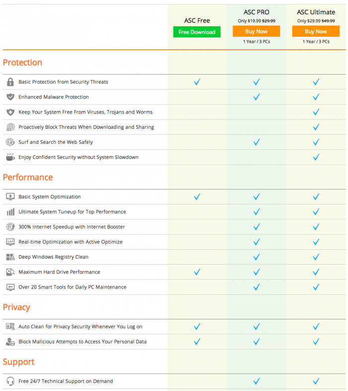Screen dimensions: 348x391
Task: Click the ASC Ultimate checkmark for Proactively Block Threats
Action: pyautogui.click(x=316, y=127)
